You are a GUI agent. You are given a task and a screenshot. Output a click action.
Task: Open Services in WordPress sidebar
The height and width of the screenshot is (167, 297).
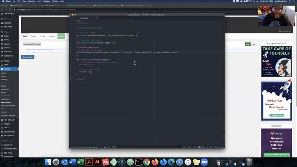point(7,48)
